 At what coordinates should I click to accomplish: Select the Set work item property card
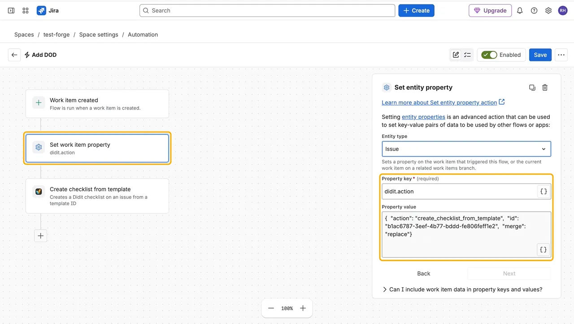point(97,148)
